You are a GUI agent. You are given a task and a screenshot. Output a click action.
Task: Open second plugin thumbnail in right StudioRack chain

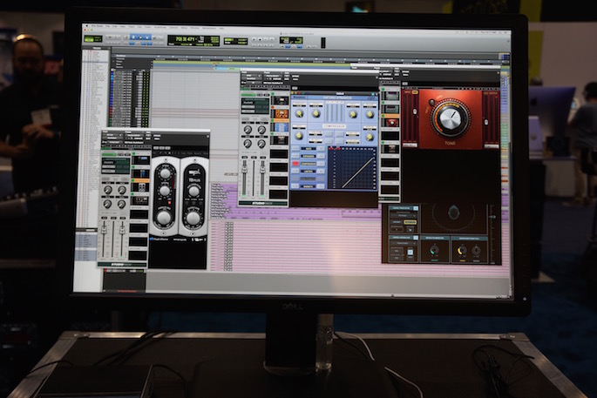[390, 109]
